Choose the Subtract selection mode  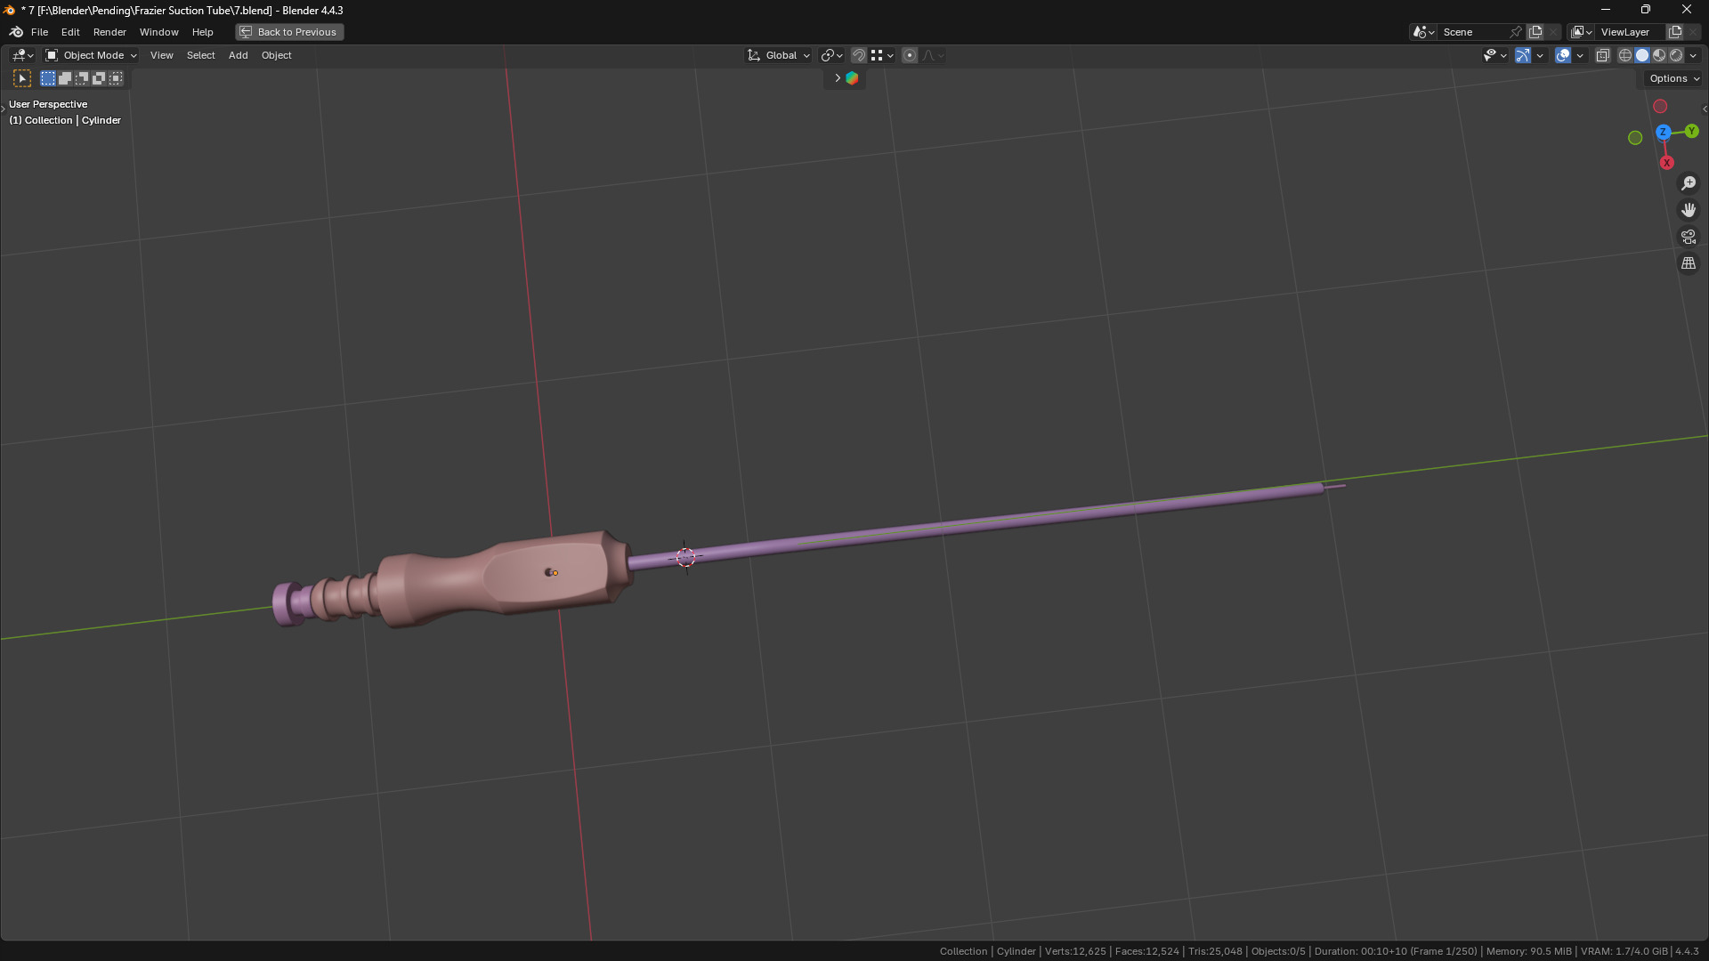[82, 78]
